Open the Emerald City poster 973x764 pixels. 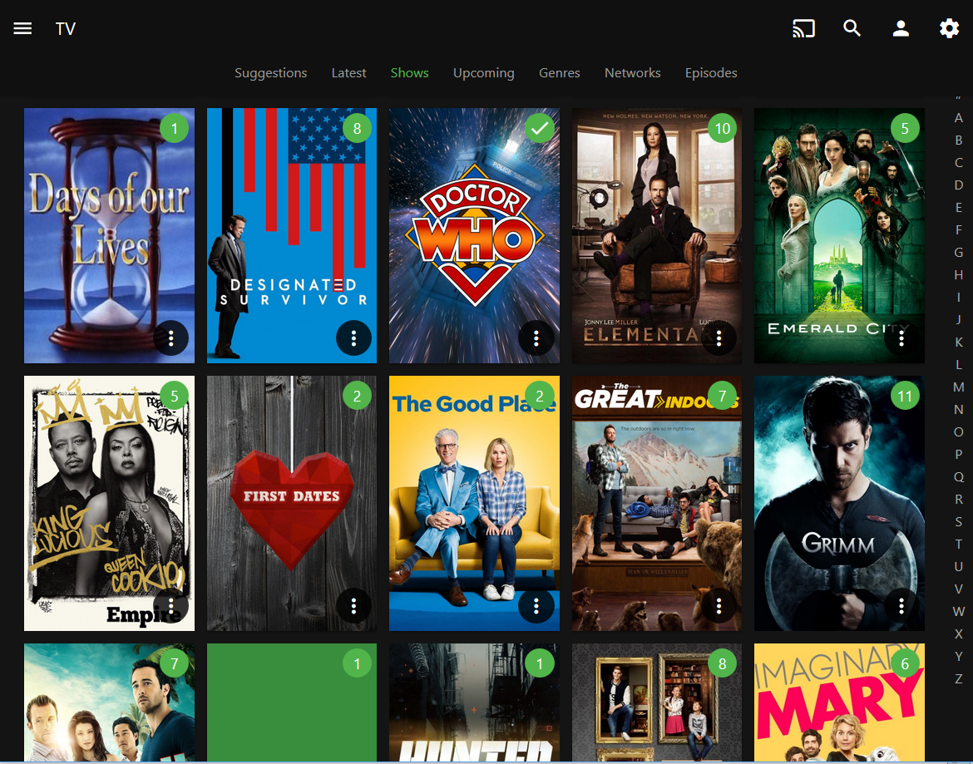coord(839,235)
